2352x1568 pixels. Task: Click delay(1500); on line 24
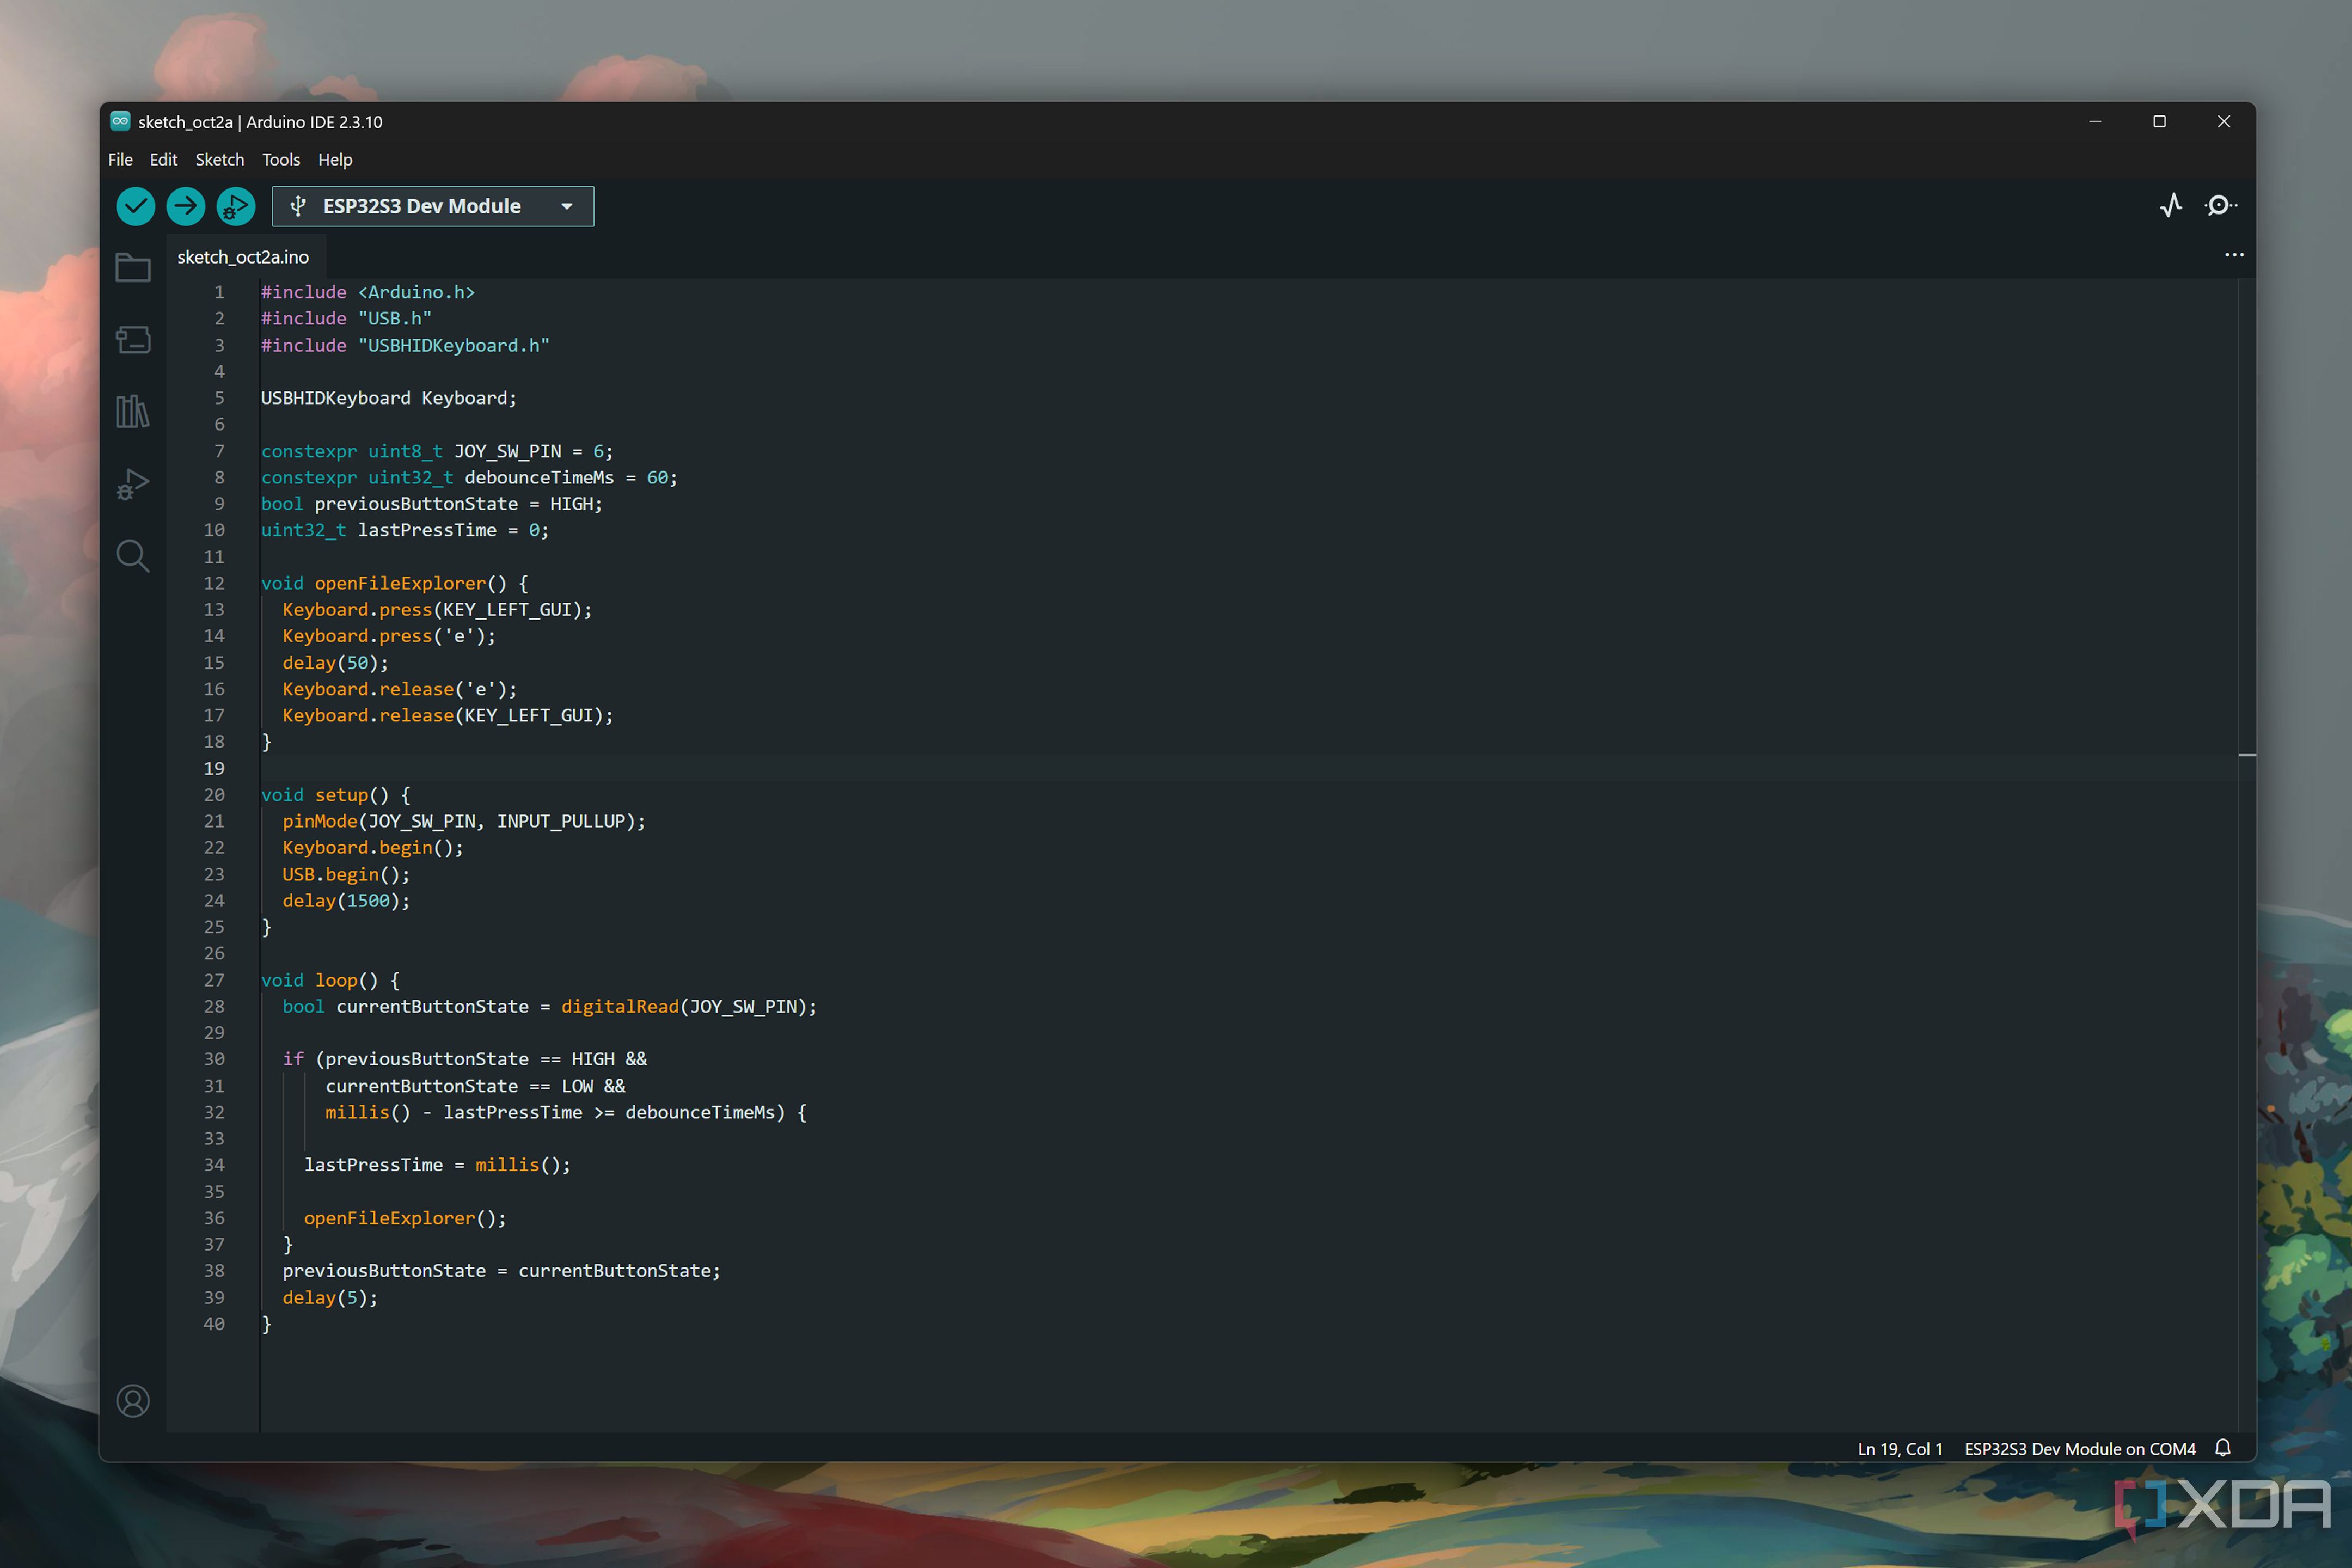tap(346, 901)
